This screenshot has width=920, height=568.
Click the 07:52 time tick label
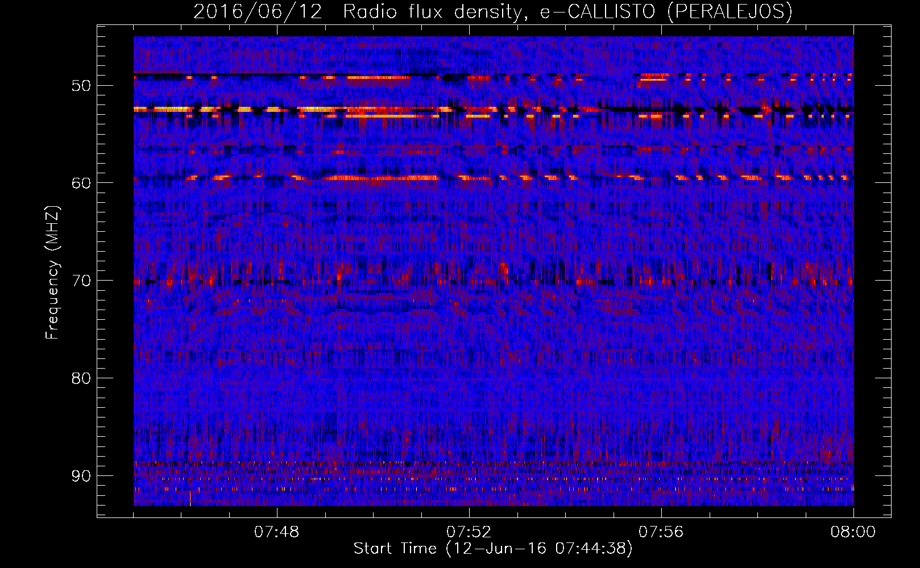pos(469,532)
